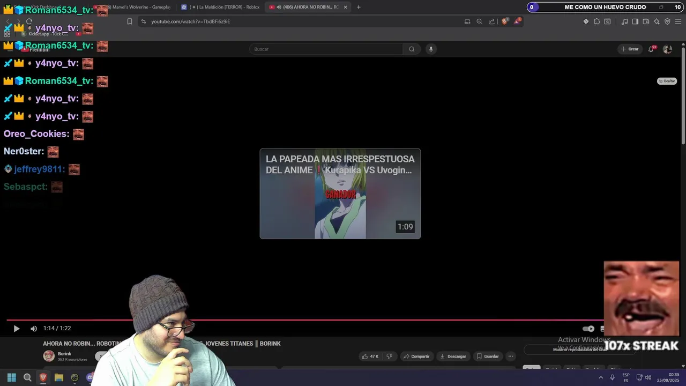Toggle the browser sidebar panel icon
This screenshot has width=686, height=386.
[635, 21]
